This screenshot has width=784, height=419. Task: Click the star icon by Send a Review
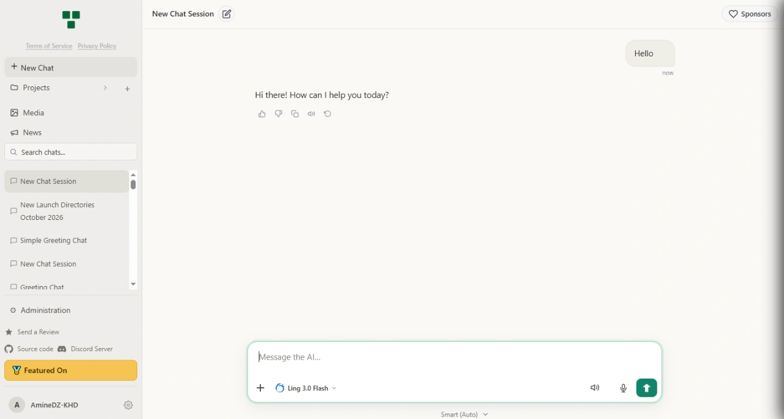(x=9, y=332)
